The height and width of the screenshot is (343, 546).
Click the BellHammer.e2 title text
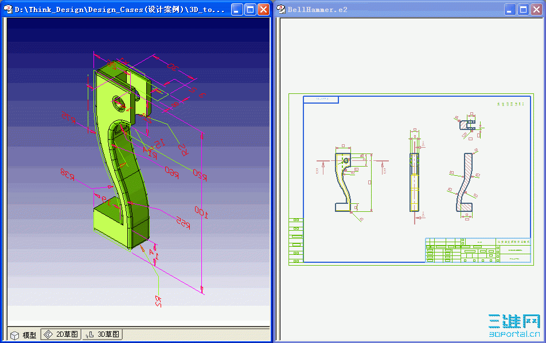pyautogui.click(x=317, y=10)
